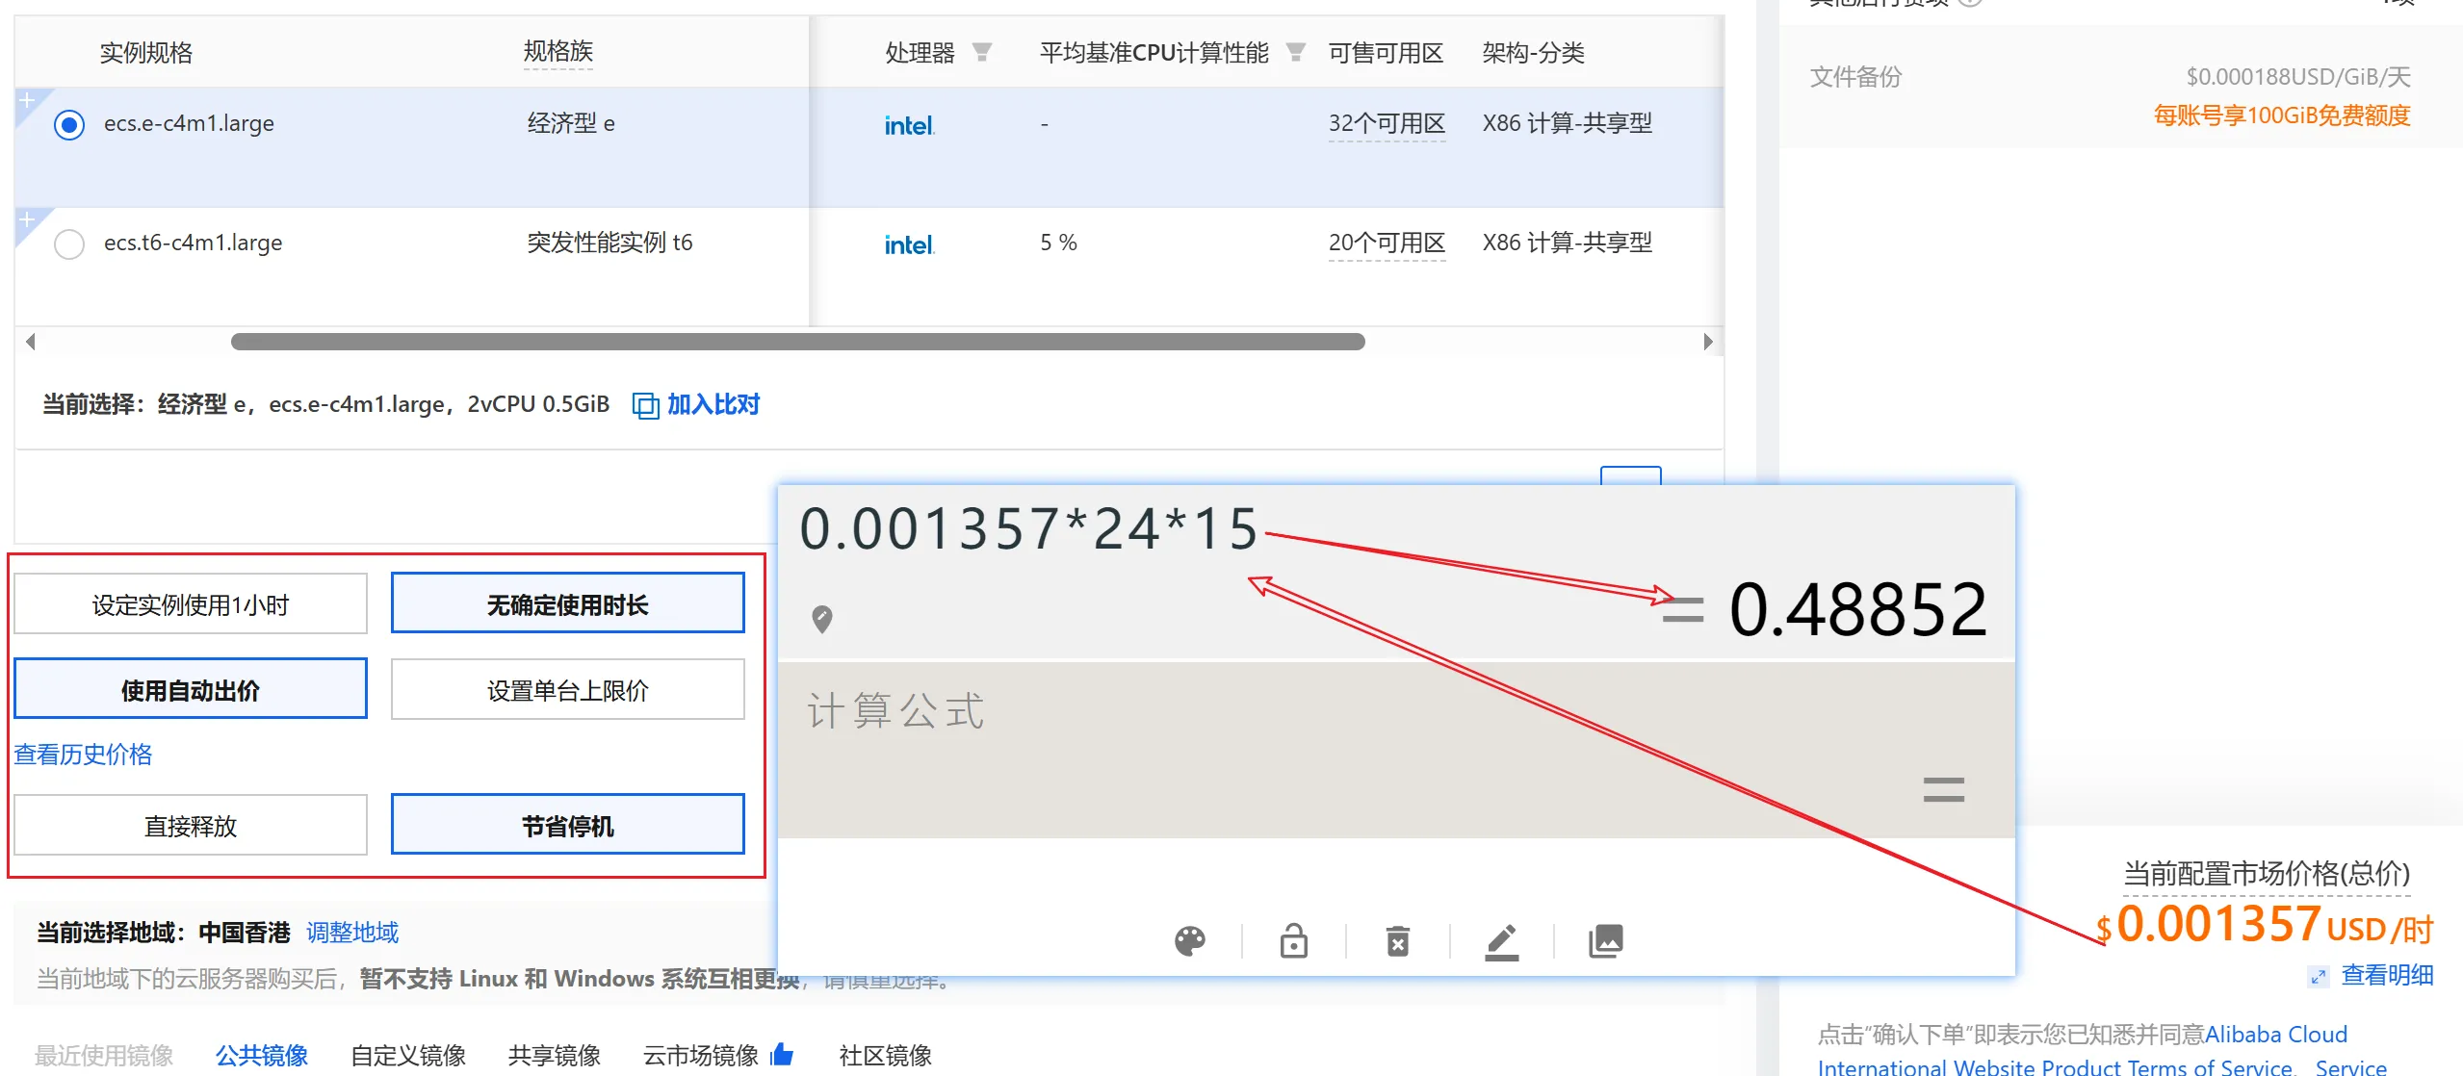Expand the ecs.t6-c4m1.large row plus corner
This screenshot has height=1076, width=2463.
tap(28, 220)
